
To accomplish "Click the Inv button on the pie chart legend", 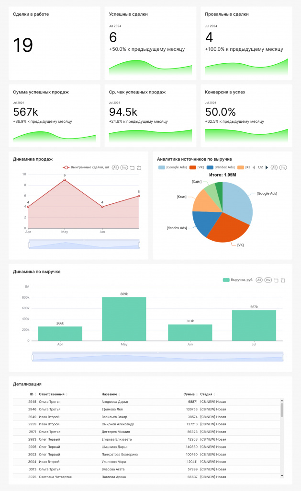I will (x=283, y=167).
